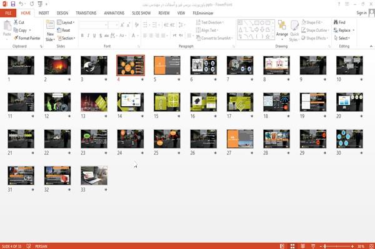Toggle align text left
375x249 pixels.
[x=145, y=36]
